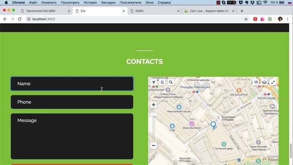Go forward in browser history

click(12, 19)
